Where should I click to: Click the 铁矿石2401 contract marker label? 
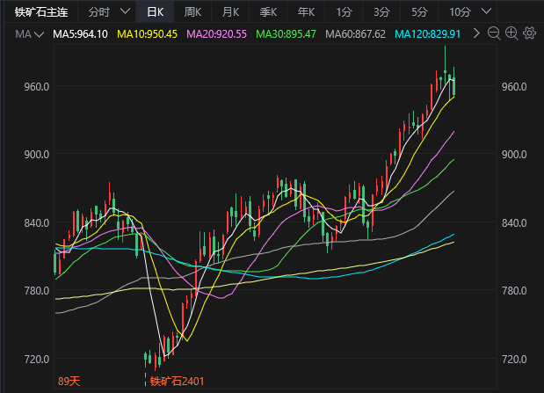coord(176,381)
